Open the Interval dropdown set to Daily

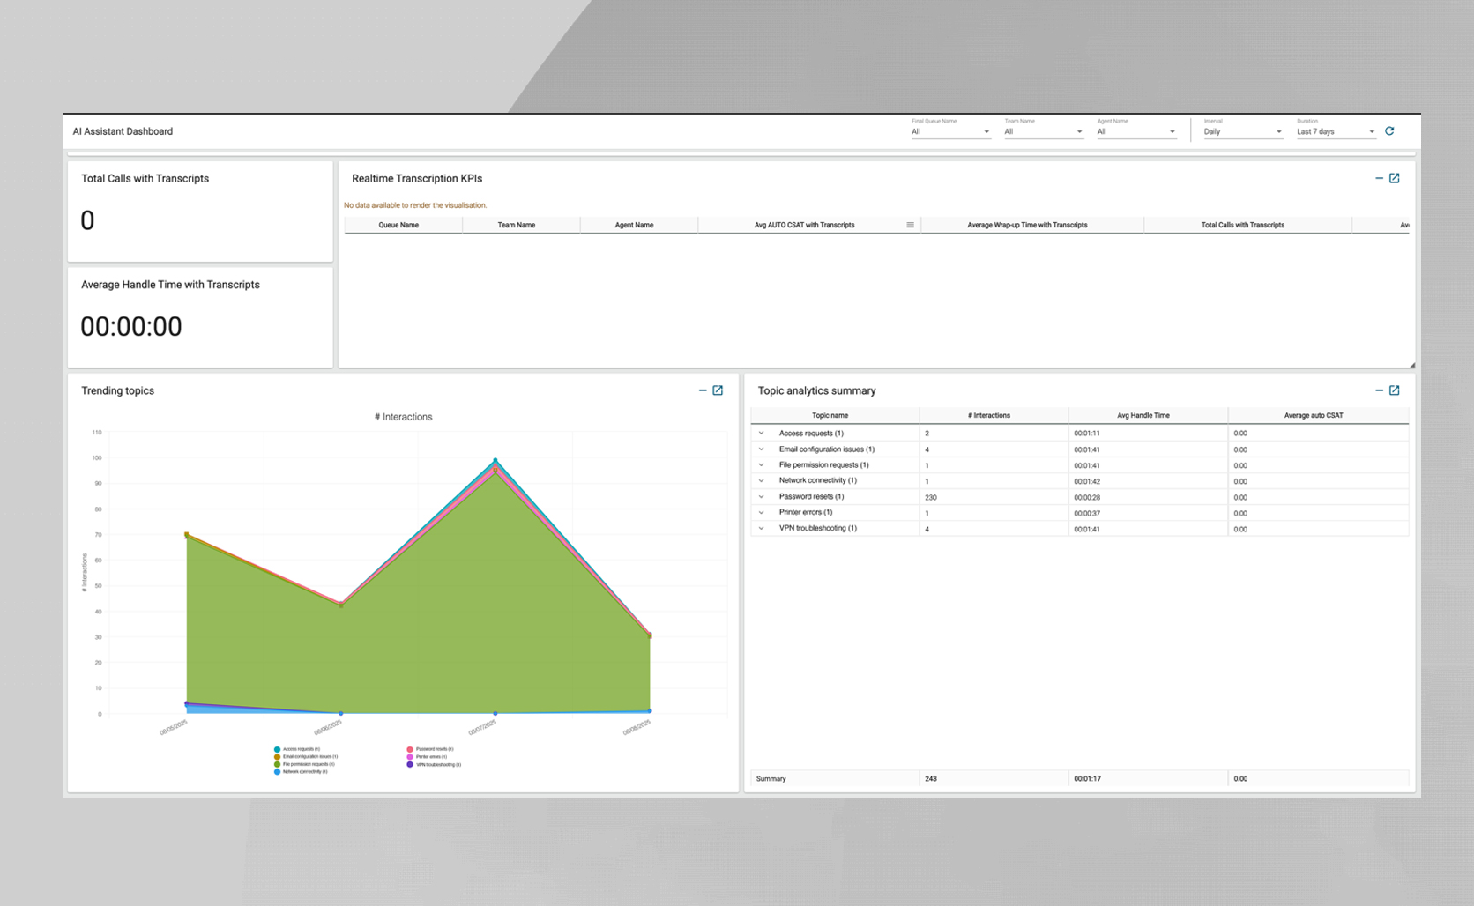[1242, 132]
